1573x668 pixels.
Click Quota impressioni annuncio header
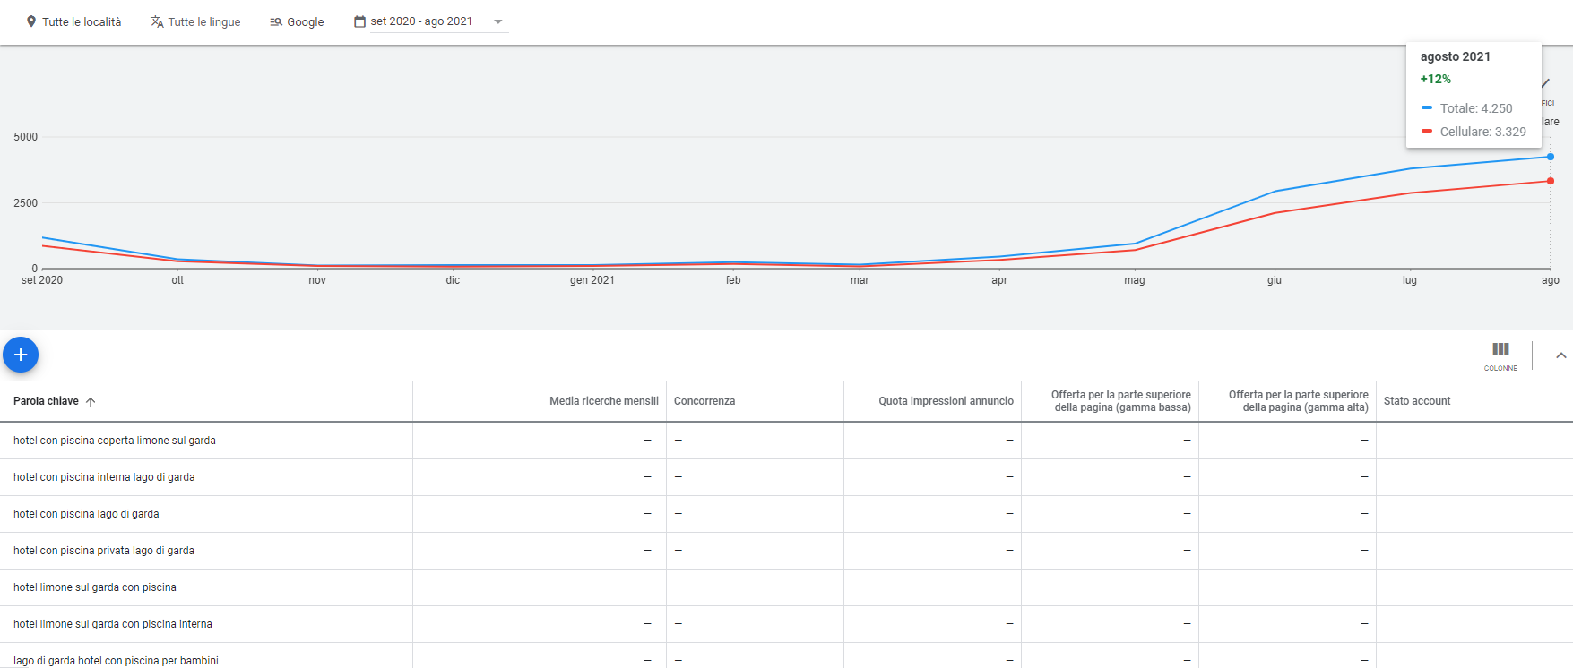coord(946,401)
